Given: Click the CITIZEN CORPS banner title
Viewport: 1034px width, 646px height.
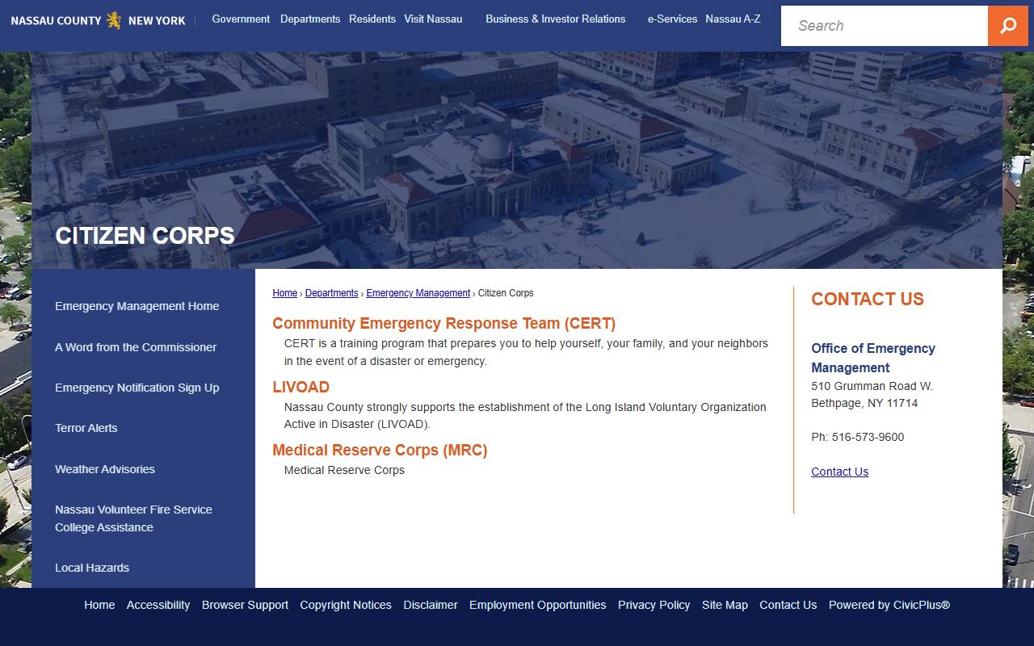Looking at the screenshot, I should coord(145,236).
